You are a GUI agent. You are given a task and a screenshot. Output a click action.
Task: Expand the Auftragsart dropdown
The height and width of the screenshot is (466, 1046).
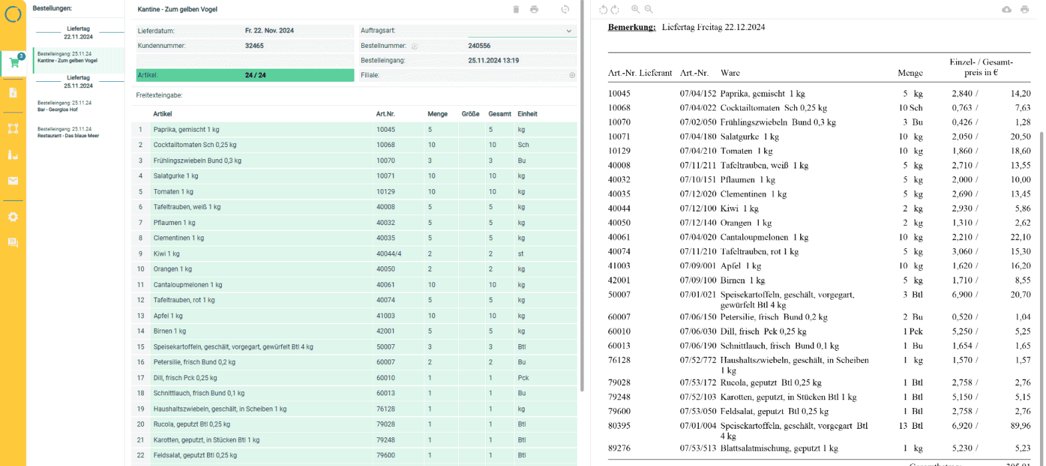tap(569, 31)
